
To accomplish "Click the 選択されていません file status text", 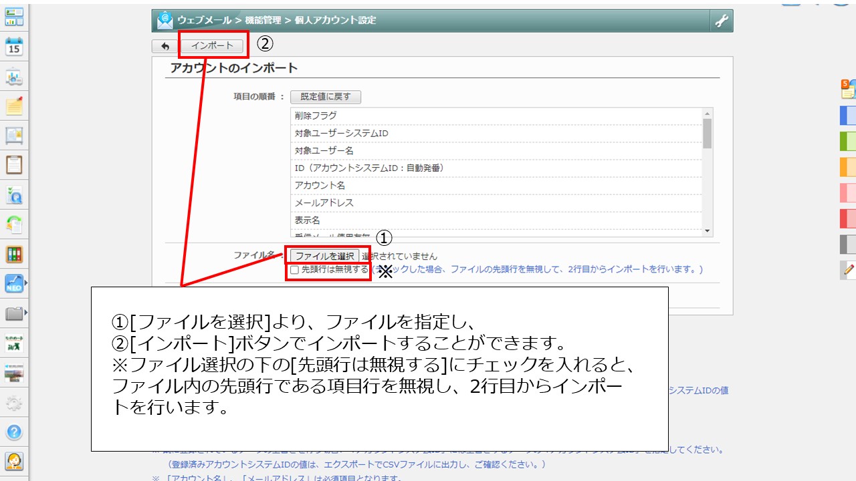I will [x=400, y=256].
